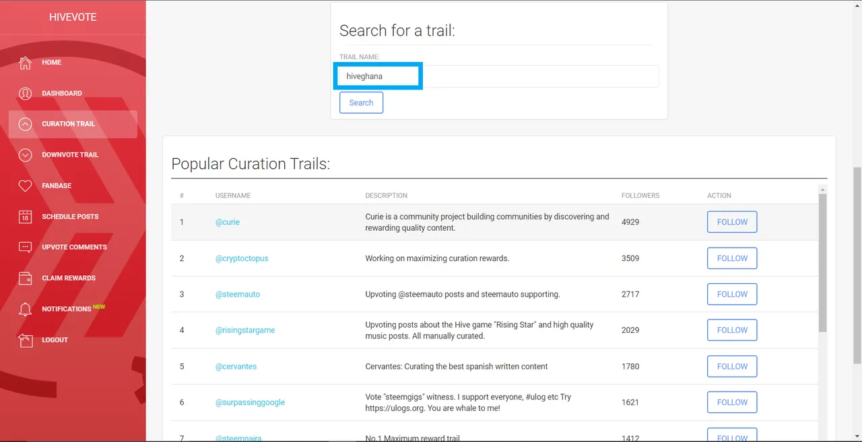Open the @risingstargame username link
Image resolution: width=862 pixels, height=442 pixels.
pyautogui.click(x=245, y=330)
